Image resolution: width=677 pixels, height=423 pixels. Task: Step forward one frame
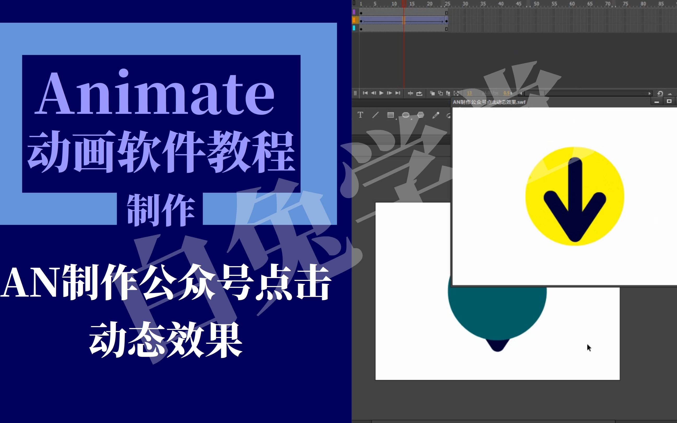coord(389,93)
